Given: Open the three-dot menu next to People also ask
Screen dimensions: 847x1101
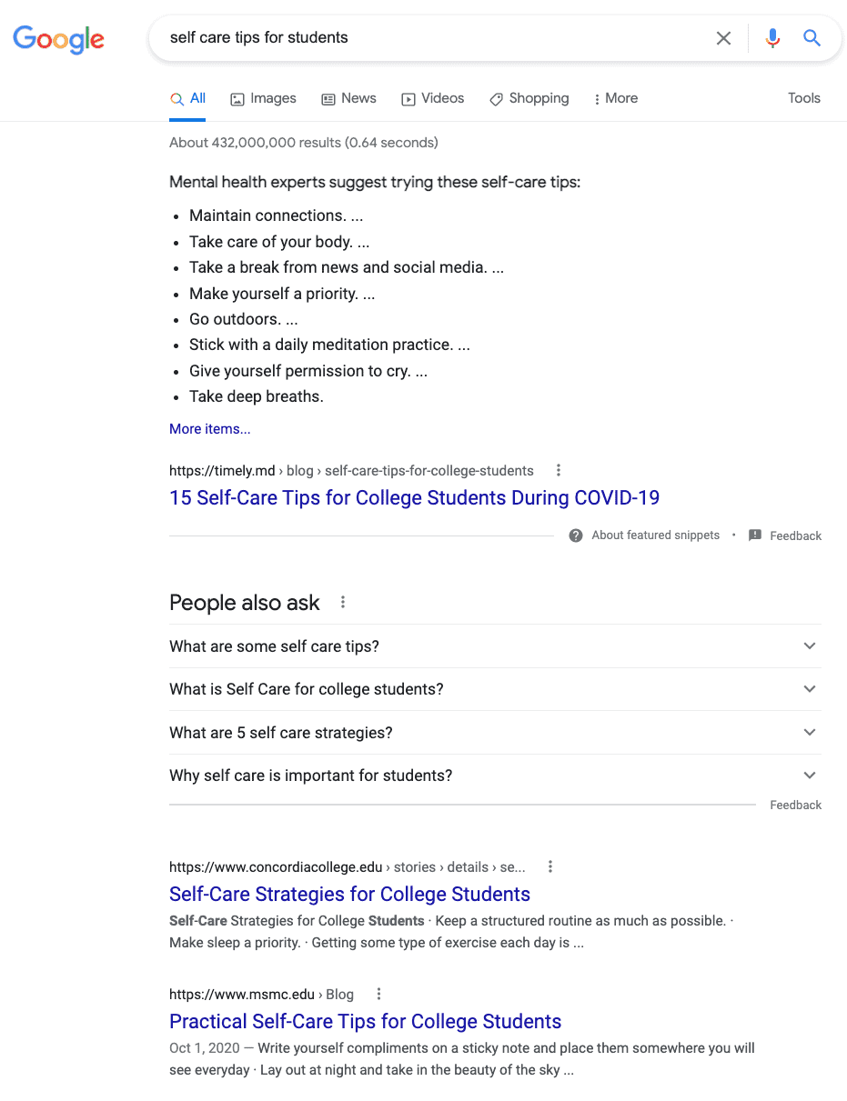Looking at the screenshot, I should [x=343, y=602].
